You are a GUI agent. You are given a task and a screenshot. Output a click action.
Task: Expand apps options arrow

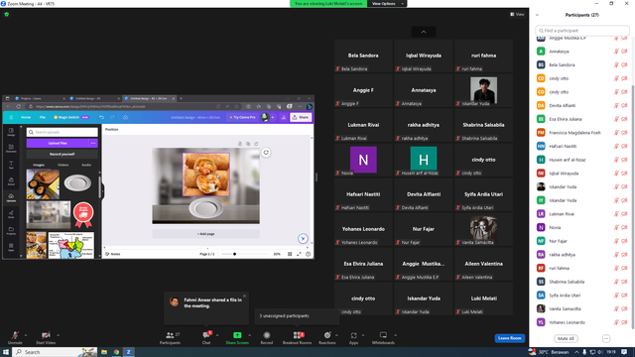click(x=363, y=335)
